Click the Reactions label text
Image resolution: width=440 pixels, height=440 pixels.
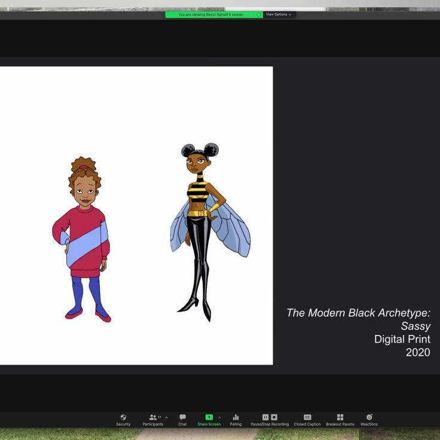coord(369,424)
